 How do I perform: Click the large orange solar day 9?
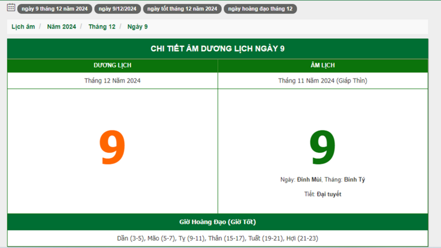(x=112, y=148)
